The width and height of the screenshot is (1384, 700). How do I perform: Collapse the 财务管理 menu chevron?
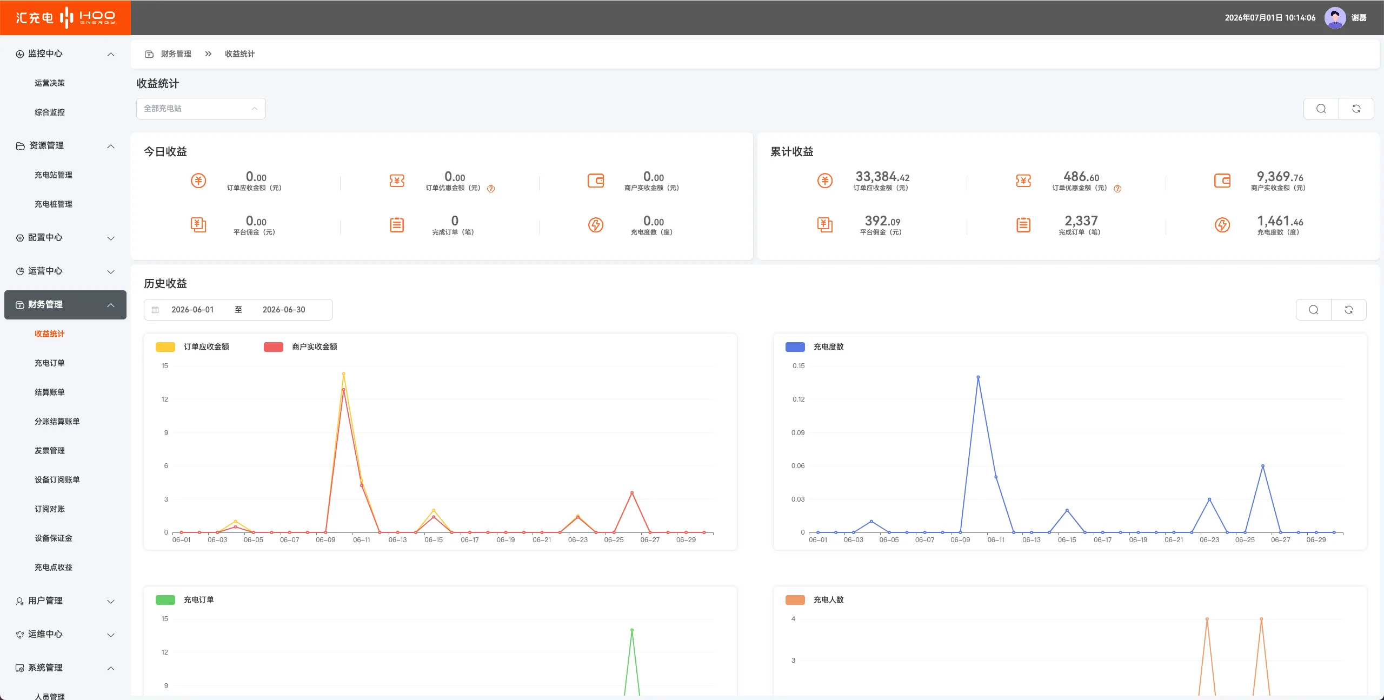coord(111,305)
